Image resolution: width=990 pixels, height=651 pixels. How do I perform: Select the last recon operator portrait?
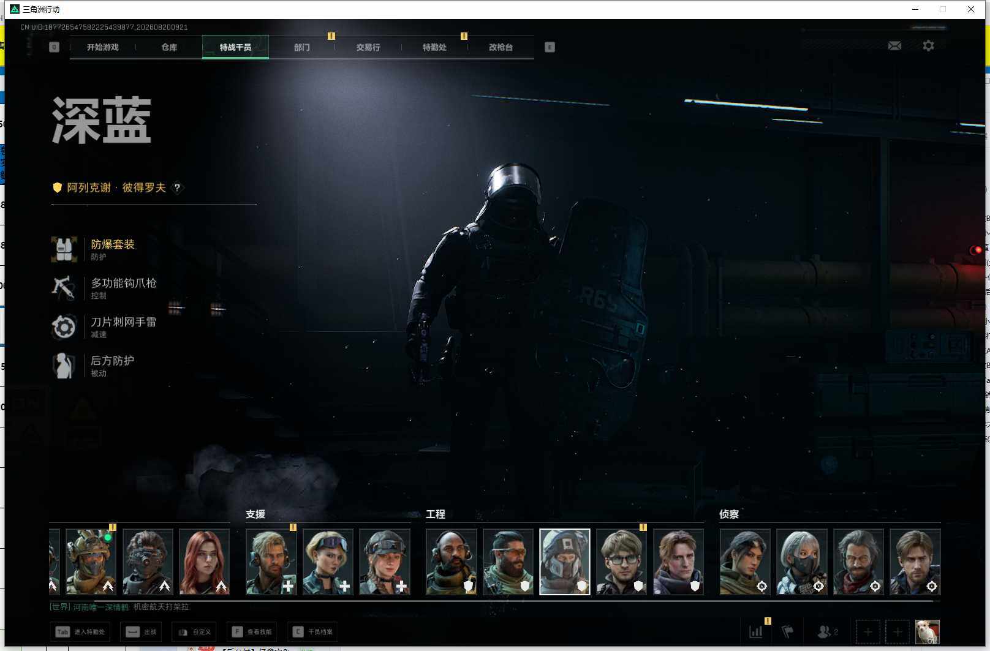(x=915, y=562)
